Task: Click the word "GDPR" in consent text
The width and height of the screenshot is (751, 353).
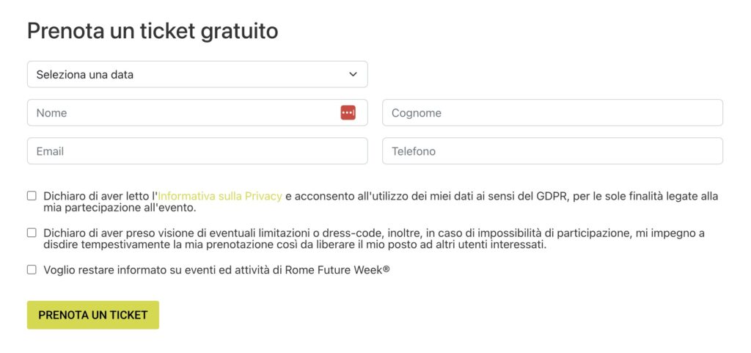Action: tap(552, 196)
